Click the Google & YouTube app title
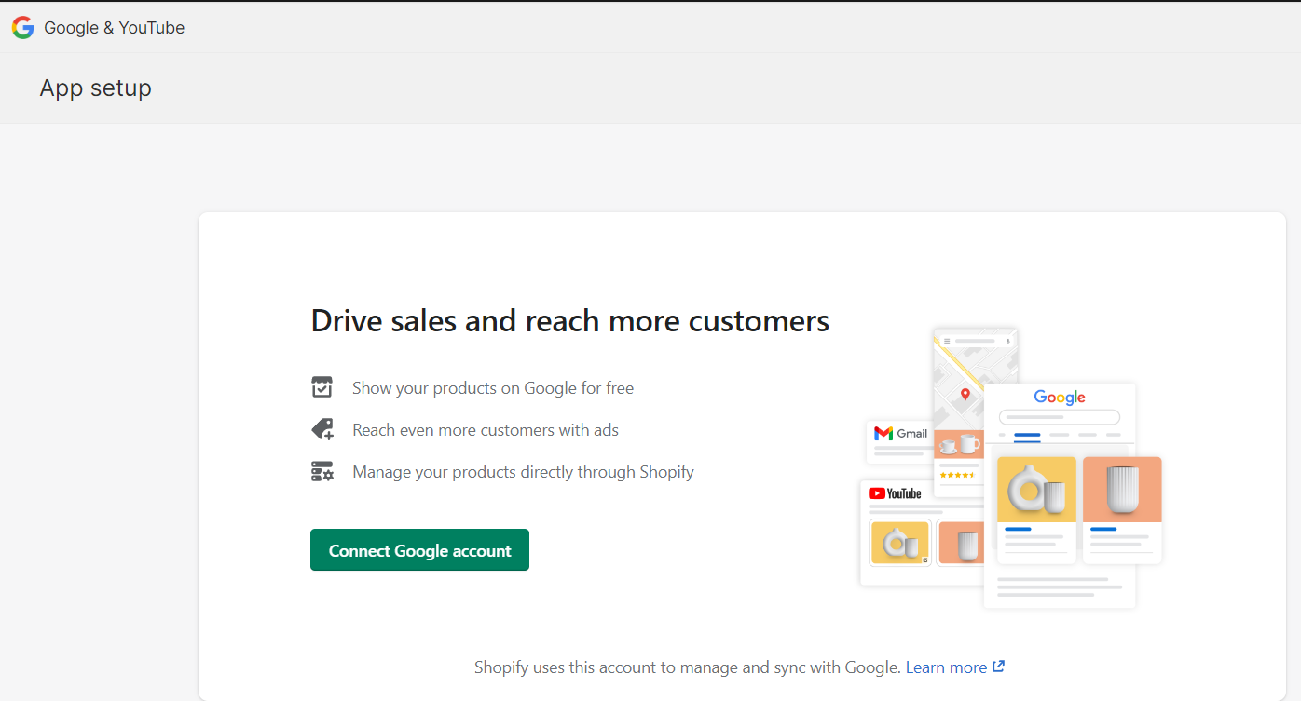The height and width of the screenshot is (701, 1301). click(x=114, y=28)
